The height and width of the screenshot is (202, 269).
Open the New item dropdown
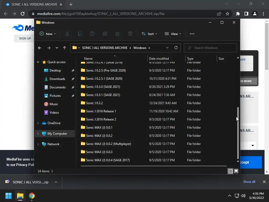(x=48, y=34)
